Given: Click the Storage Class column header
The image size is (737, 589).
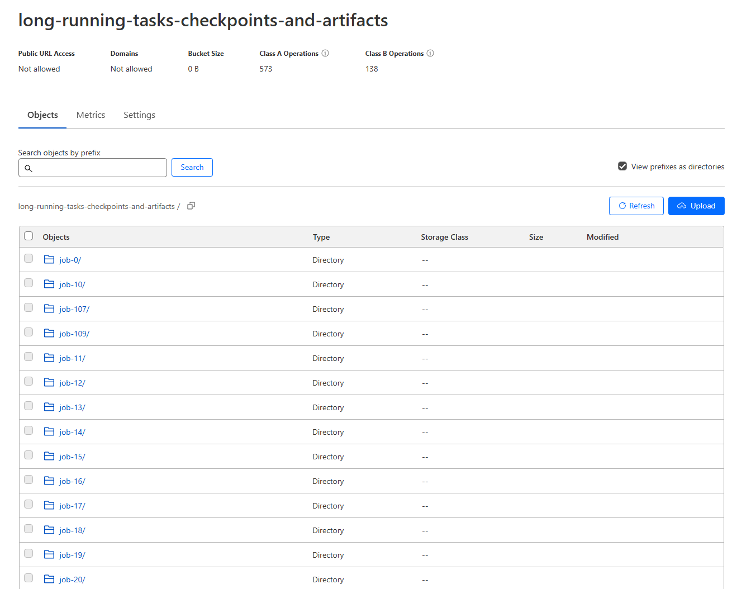Looking at the screenshot, I should coord(445,237).
